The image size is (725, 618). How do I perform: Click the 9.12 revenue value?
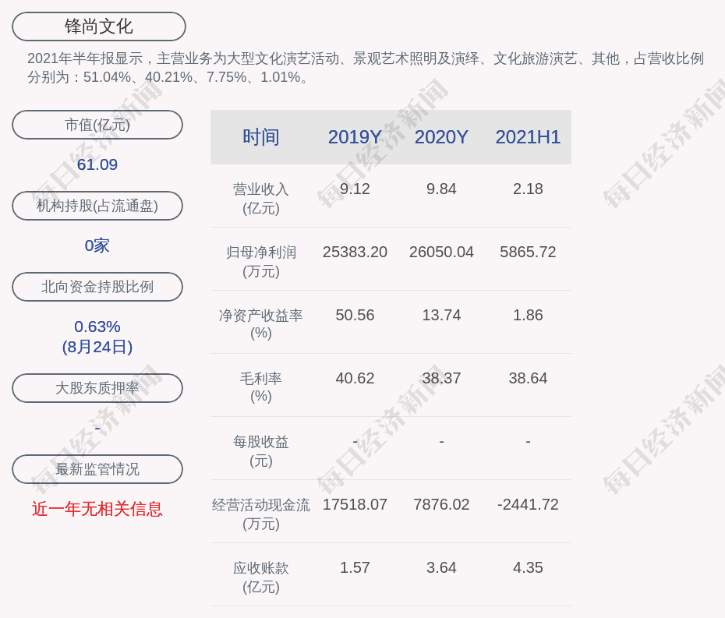point(355,189)
